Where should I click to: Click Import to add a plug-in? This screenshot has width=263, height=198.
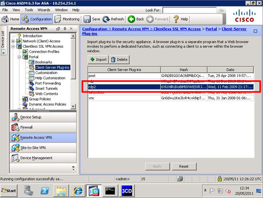pos(99,60)
